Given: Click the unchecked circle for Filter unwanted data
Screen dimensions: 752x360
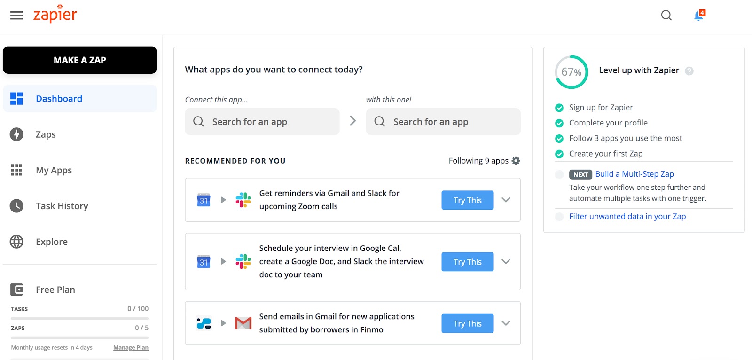Looking at the screenshot, I should click(x=559, y=217).
